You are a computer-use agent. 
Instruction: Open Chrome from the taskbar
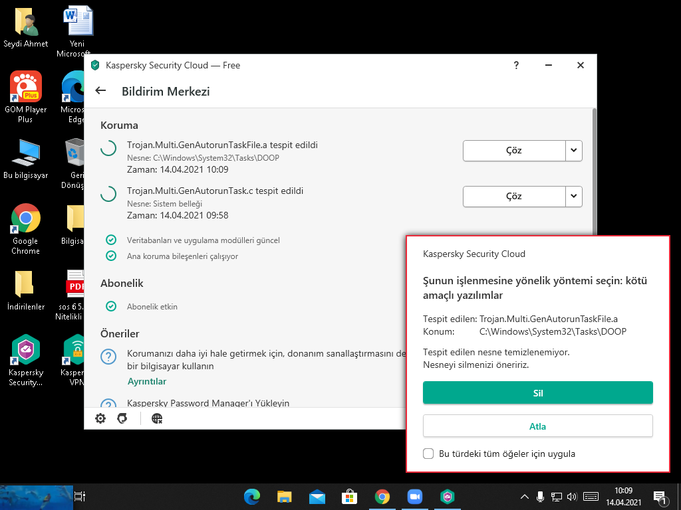tap(382, 497)
